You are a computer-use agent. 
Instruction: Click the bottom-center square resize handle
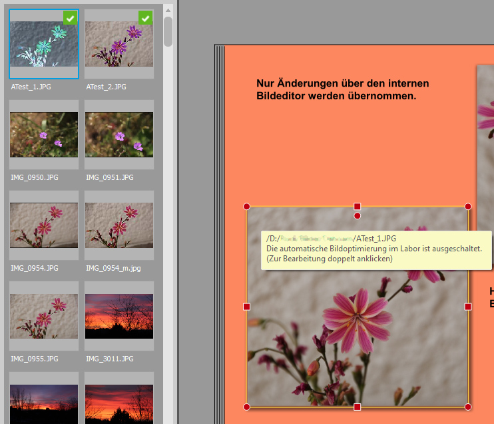tap(358, 407)
